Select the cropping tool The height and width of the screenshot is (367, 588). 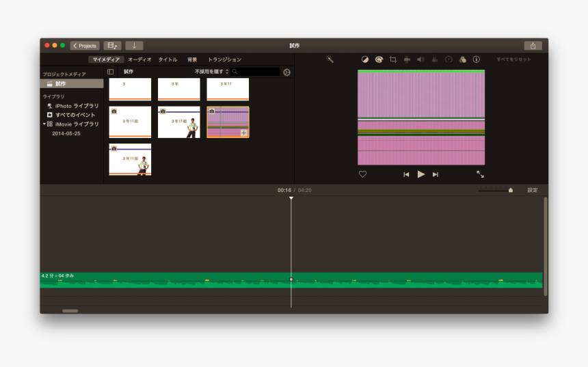point(393,59)
